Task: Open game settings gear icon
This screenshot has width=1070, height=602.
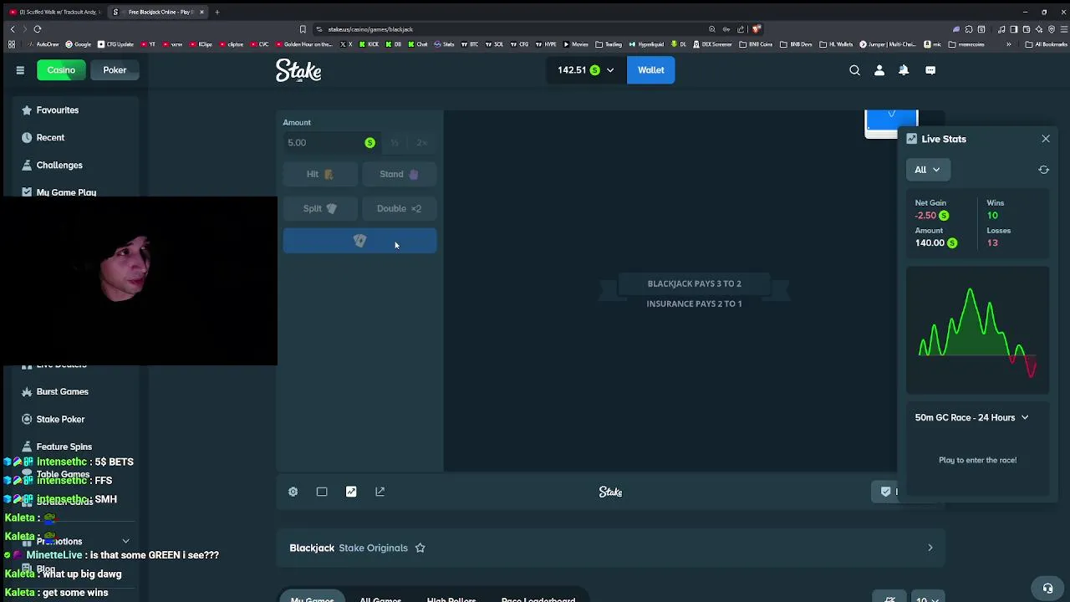Action: tap(293, 492)
